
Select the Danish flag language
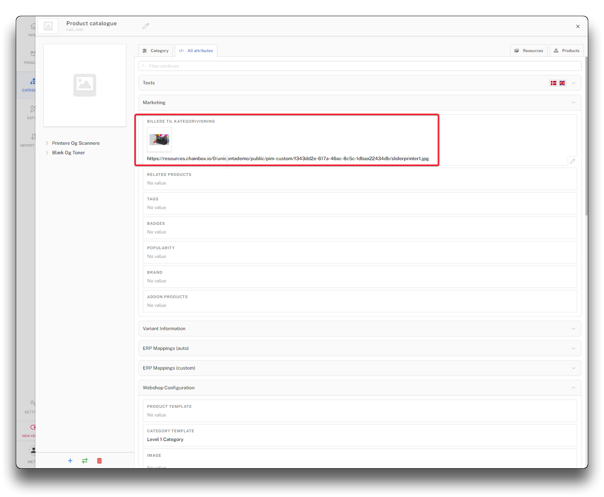click(554, 83)
